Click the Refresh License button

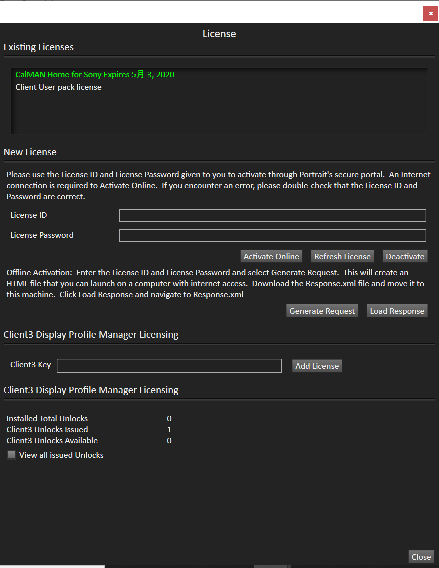[x=342, y=256]
